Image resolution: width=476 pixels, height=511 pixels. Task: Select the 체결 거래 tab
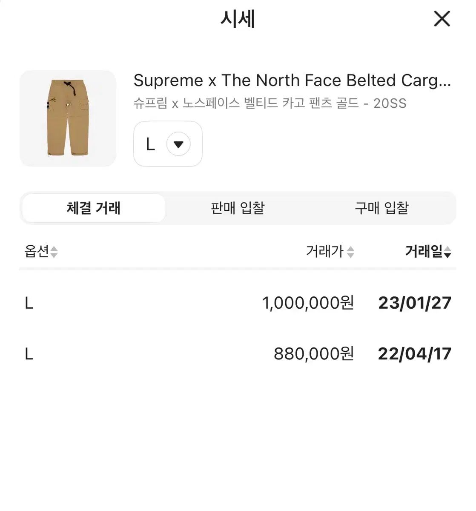click(94, 208)
